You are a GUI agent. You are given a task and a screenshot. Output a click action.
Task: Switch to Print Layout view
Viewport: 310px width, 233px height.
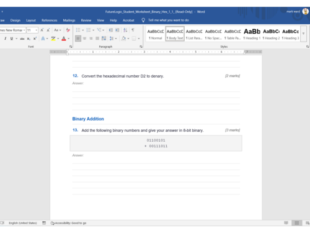297,223
